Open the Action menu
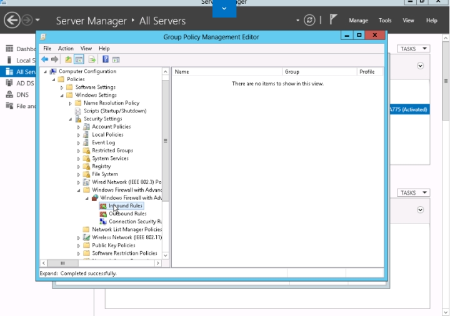Viewport: 450px width, 316px height. (66, 49)
